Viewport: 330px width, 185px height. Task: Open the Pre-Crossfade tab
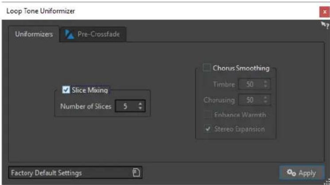pyautogui.click(x=93, y=34)
